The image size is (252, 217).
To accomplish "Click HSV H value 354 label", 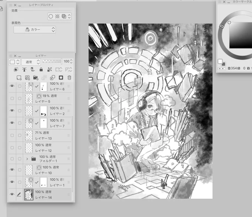I will tap(234, 68).
